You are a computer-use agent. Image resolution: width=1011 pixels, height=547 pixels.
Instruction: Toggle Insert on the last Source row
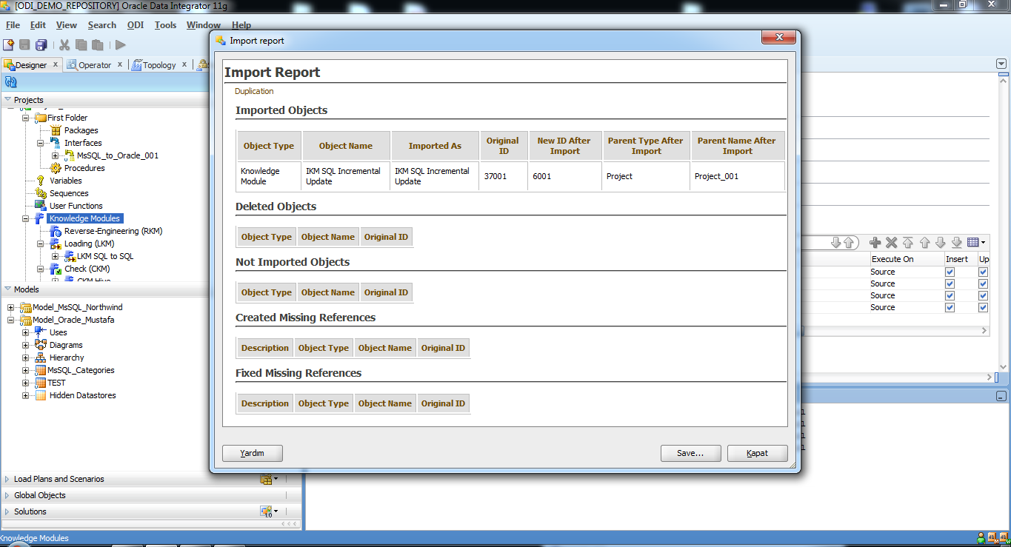tap(950, 307)
